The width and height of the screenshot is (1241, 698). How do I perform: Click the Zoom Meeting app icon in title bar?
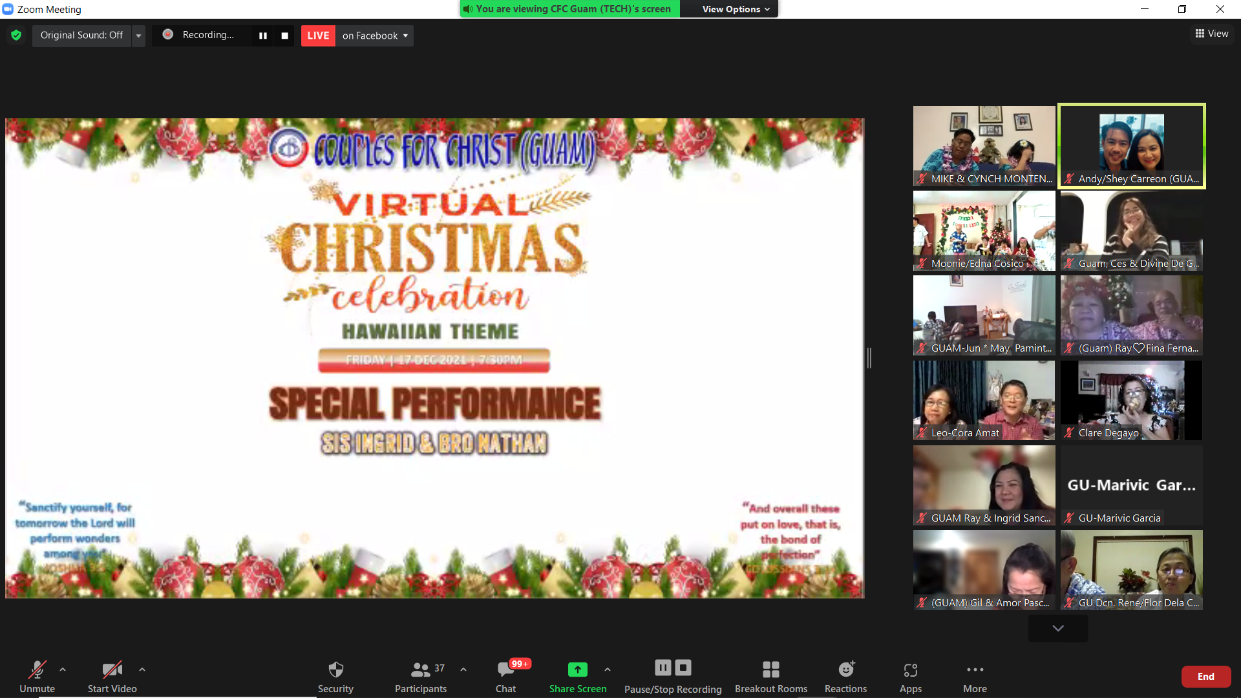(x=8, y=9)
